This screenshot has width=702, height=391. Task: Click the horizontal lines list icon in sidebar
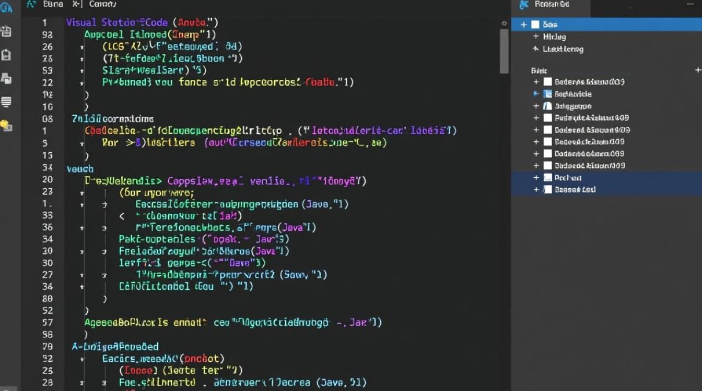pyautogui.click(x=6, y=102)
